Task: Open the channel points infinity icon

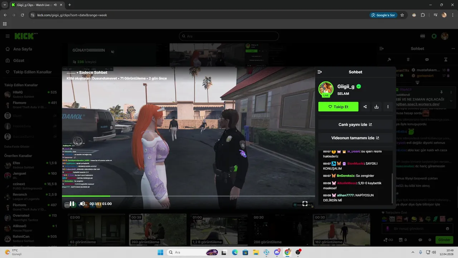Action: pyautogui.click(x=388, y=240)
